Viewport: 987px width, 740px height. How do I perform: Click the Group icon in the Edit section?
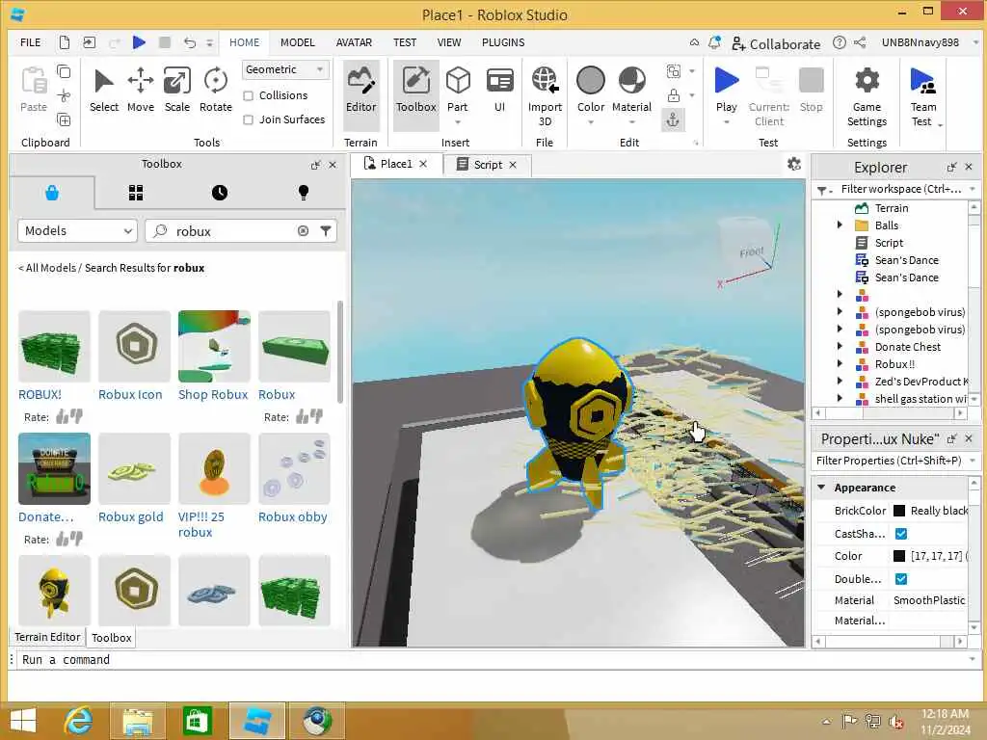pos(674,71)
